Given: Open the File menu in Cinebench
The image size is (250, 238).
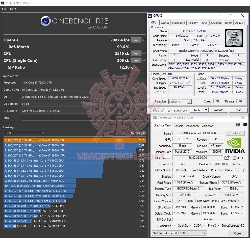Looking at the screenshot, I should (x=4, y=9).
